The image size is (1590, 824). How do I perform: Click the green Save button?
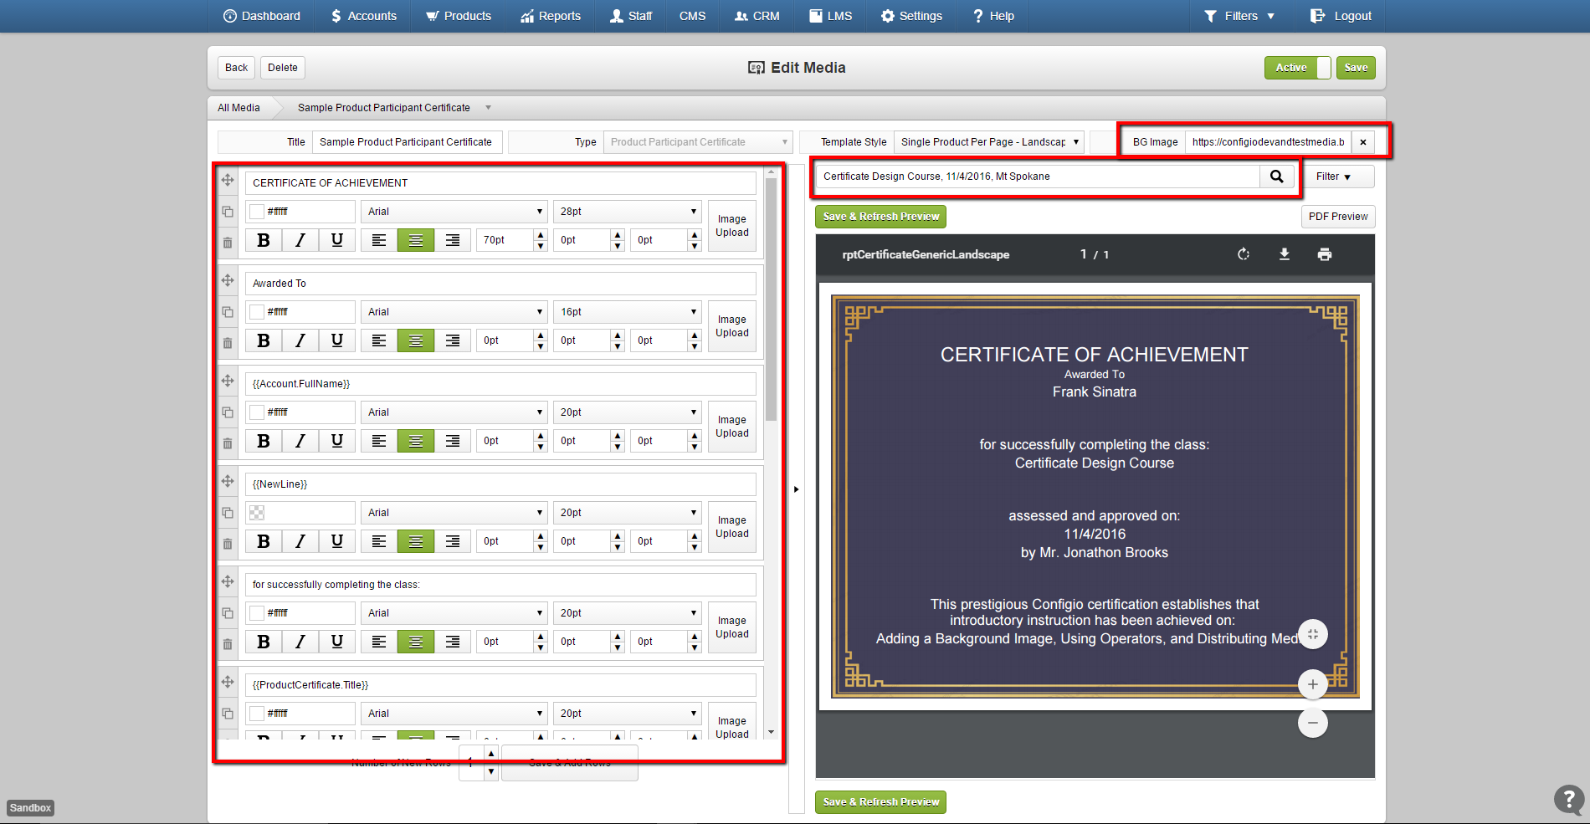(x=1356, y=68)
